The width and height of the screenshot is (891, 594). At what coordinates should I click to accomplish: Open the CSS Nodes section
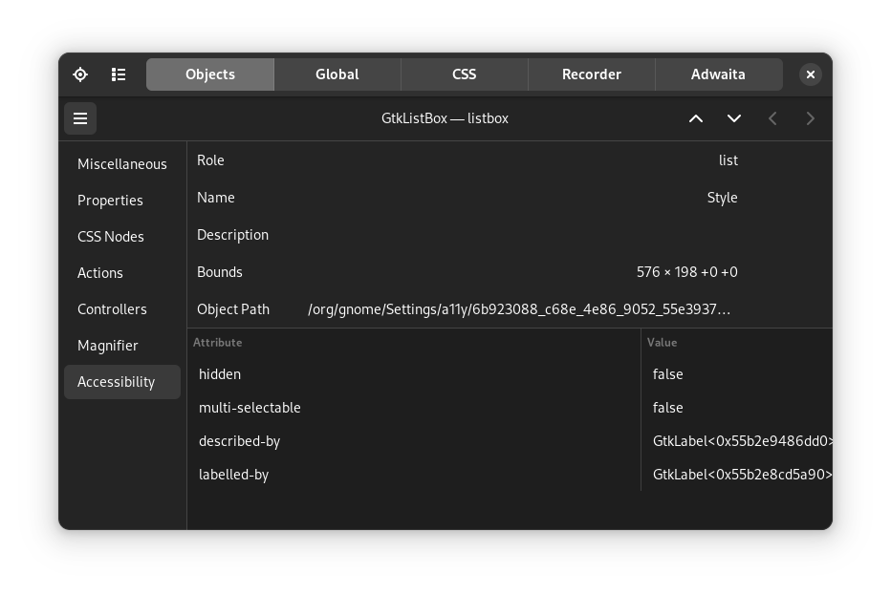point(111,236)
